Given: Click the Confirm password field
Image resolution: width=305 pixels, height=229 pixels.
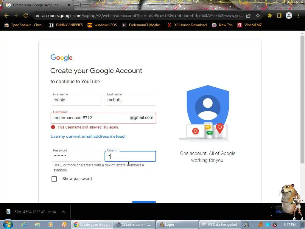Looking at the screenshot, I should 130,156.
